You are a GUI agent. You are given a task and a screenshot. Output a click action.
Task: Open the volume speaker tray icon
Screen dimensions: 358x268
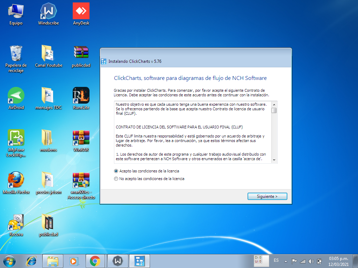click(x=311, y=261)
